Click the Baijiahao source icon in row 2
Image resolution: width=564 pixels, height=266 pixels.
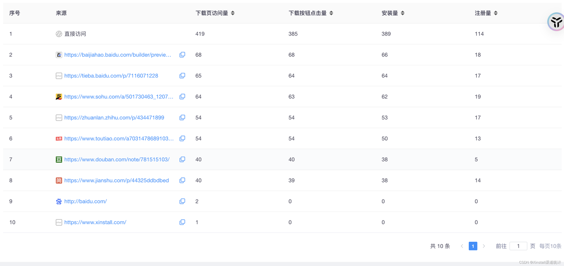click(59, 55)
